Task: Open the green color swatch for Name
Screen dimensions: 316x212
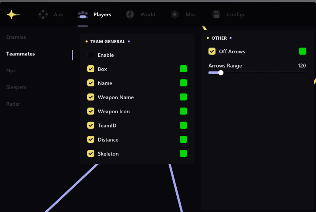Action: (x=183, y=83)
